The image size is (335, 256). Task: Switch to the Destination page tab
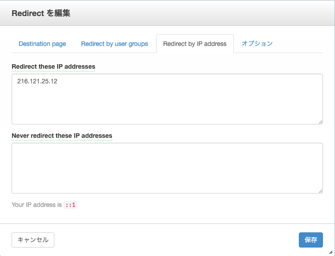pyautogui.click(x=42, y=44)
